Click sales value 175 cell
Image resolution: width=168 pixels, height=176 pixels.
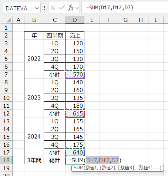75,144
